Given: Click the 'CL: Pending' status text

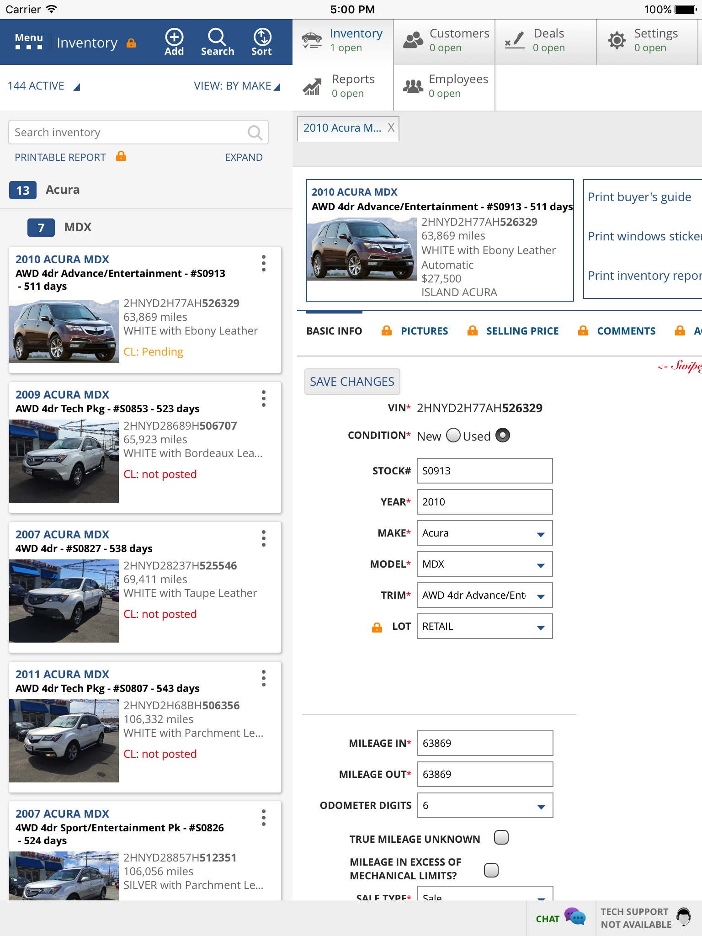Looking at the screenshot, I should click(153, 351).
